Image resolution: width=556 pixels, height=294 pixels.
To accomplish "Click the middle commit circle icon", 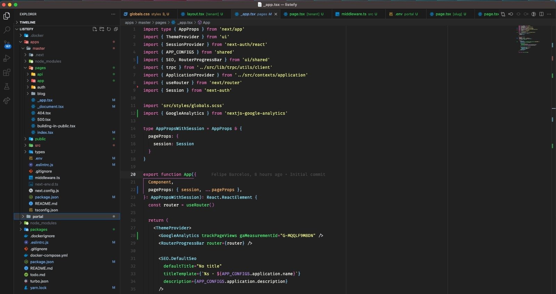I will pyautogui.click(x=518, y=14).
